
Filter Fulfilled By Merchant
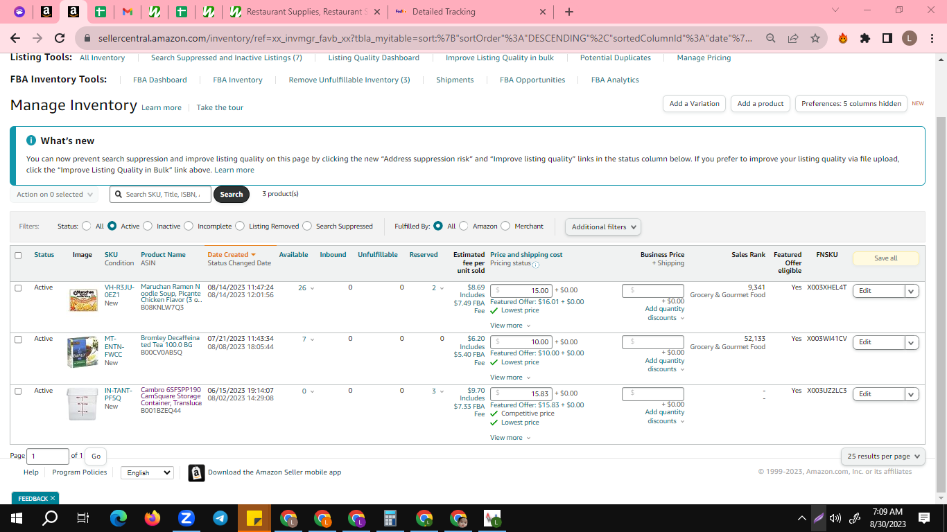pyautogui.click(x=505, y=226)
